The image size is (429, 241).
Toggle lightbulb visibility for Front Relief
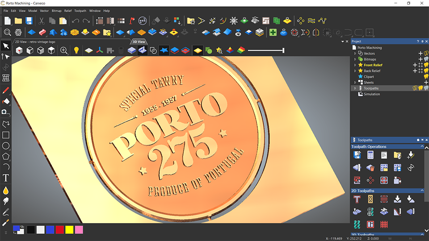click(426, 65)
